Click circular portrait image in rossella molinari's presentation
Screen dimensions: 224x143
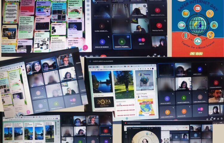(x=145, y=138)
